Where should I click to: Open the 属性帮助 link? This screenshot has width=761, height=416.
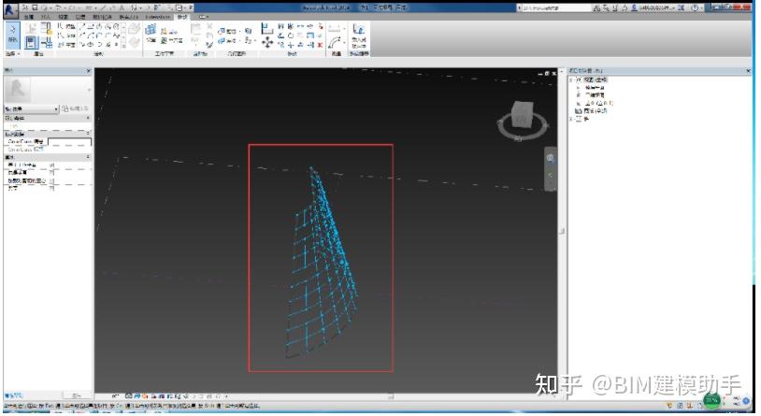(14, 395)
